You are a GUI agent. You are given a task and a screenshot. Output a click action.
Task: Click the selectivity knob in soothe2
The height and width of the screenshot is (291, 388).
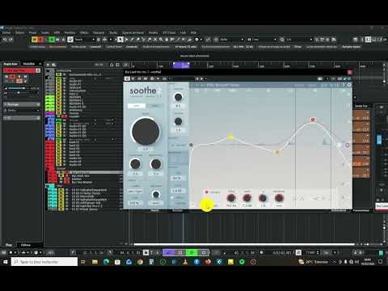point(156,164)
